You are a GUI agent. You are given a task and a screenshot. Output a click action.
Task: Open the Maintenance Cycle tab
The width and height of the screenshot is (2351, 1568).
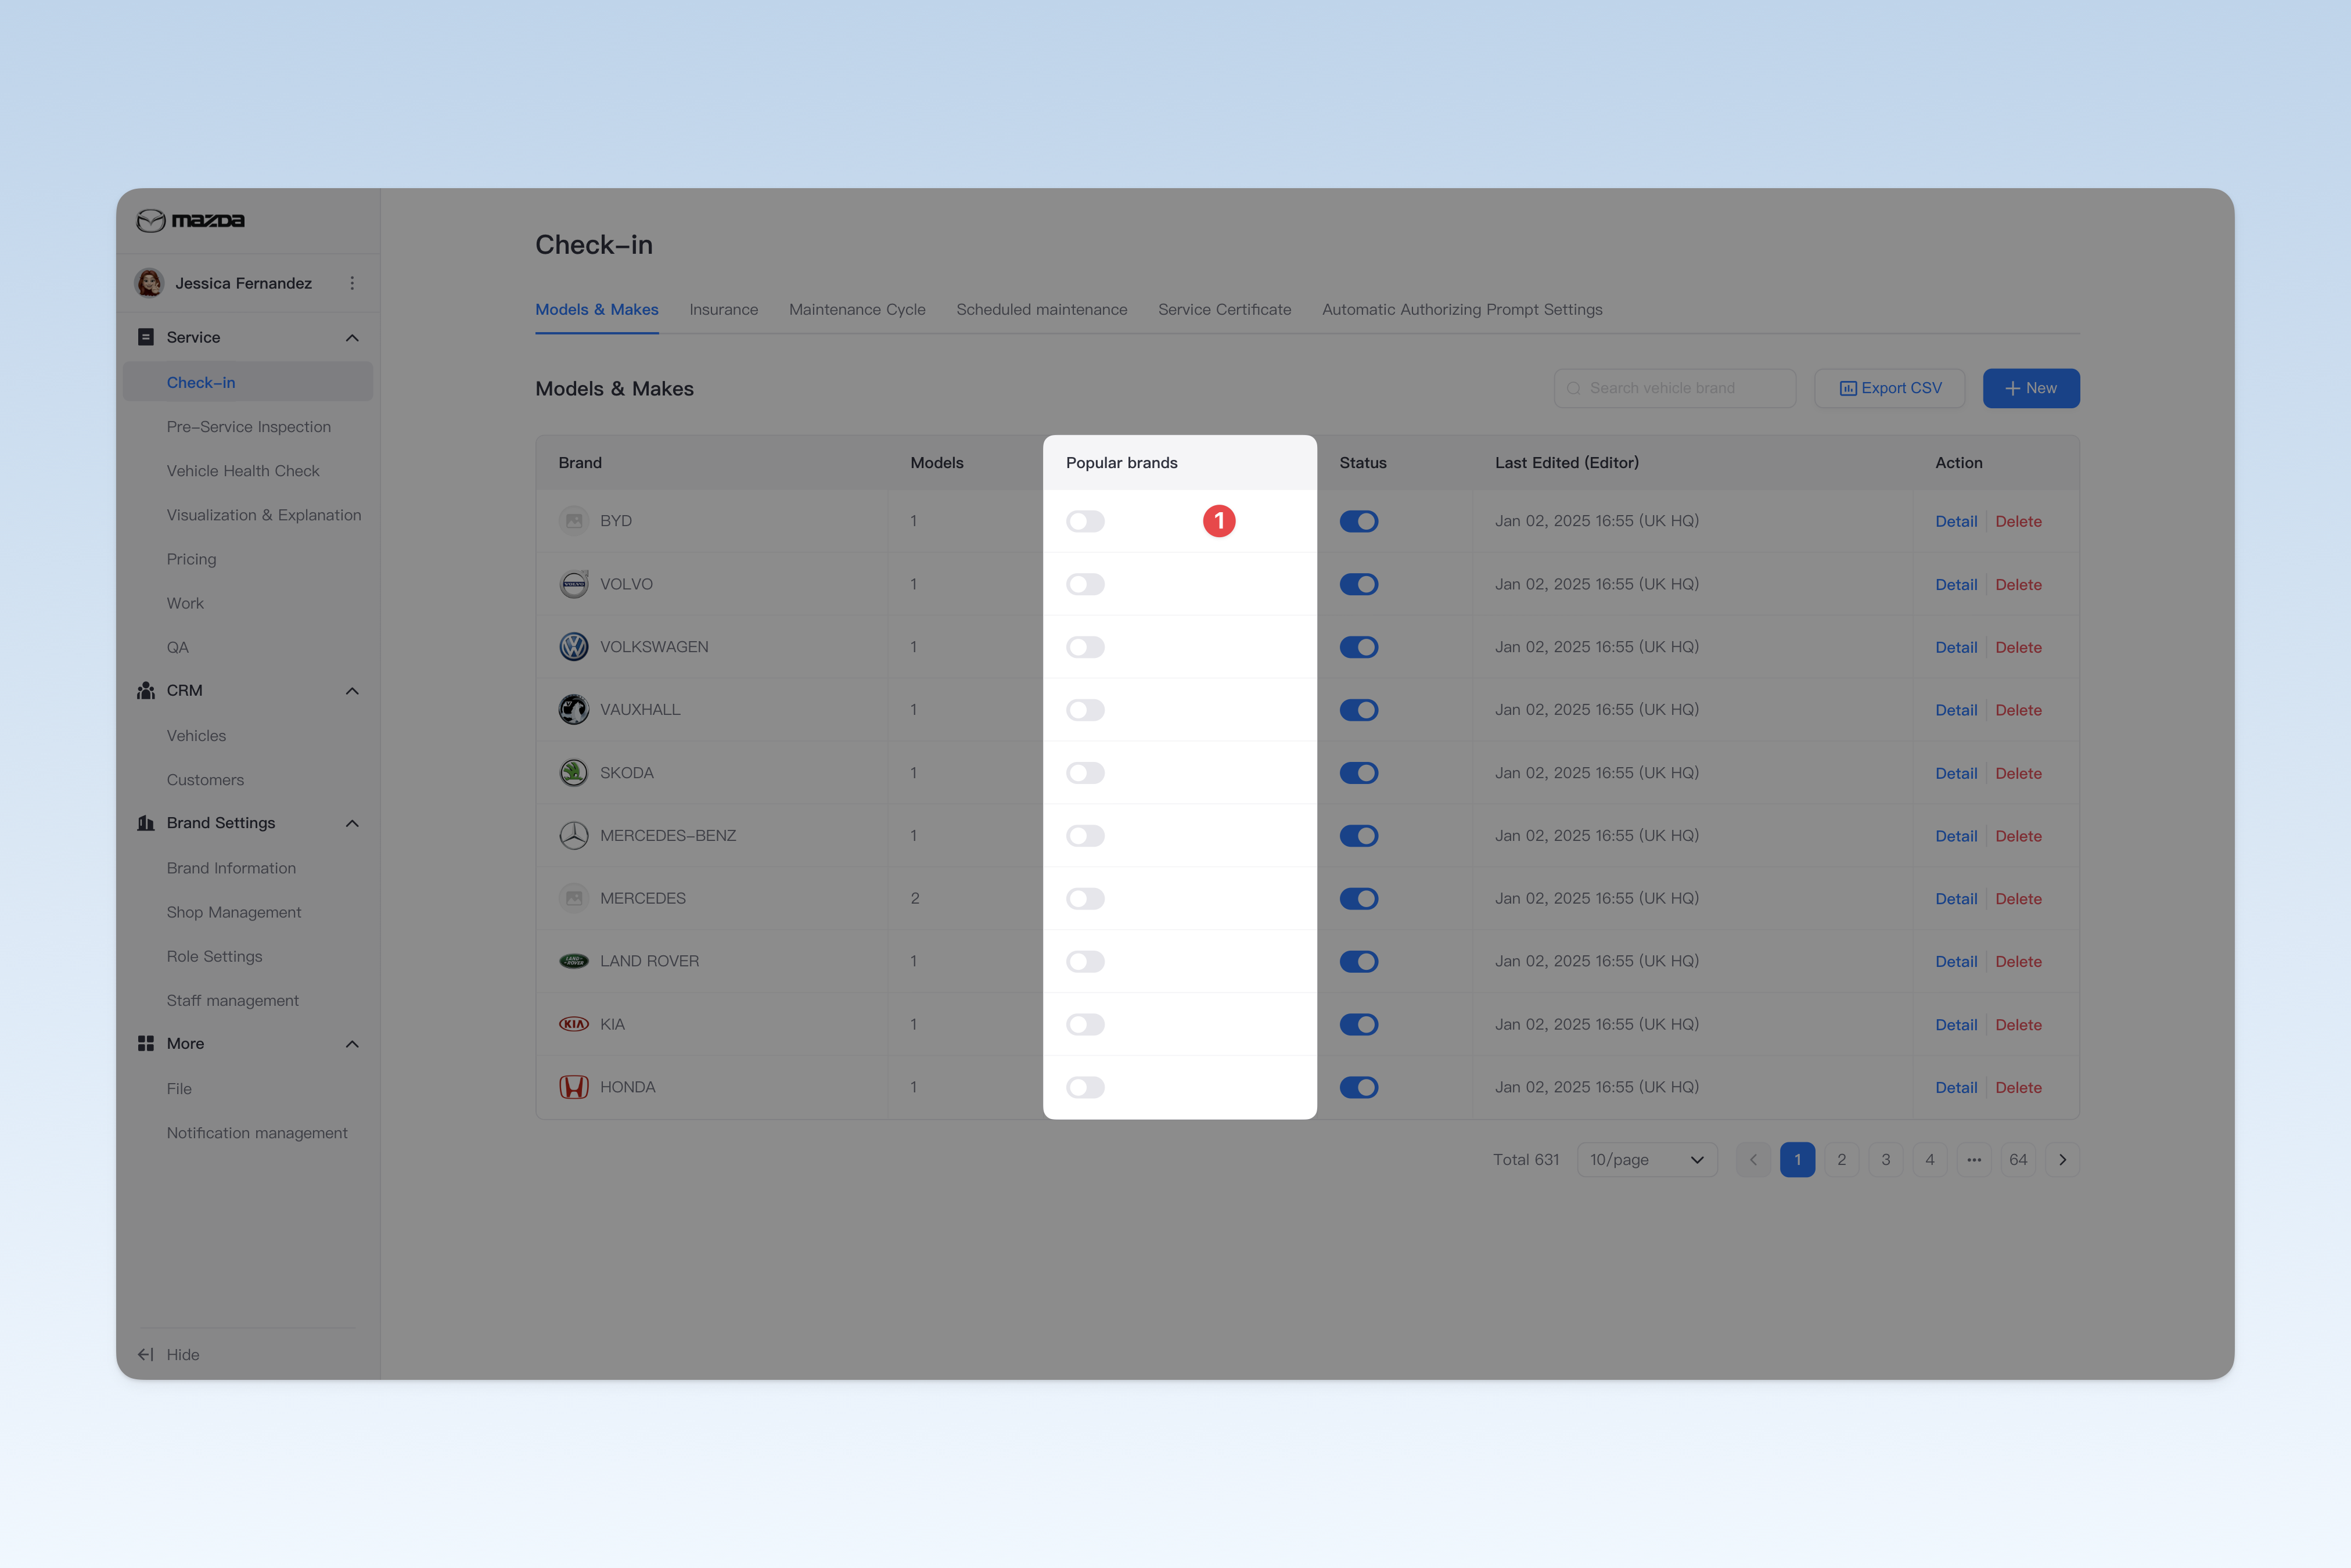coord(857,310)
